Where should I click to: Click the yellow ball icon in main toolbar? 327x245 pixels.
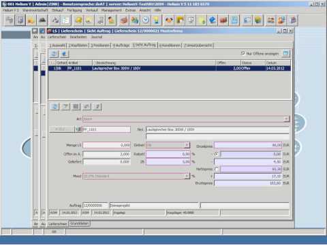click(78, 20)
